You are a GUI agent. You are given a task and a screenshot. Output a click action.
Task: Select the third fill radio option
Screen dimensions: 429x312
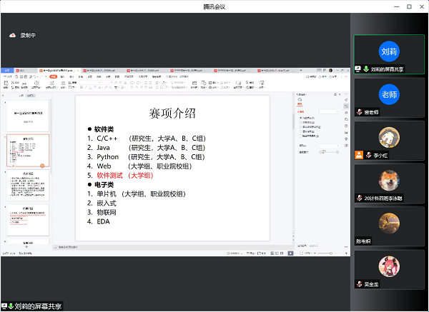point(300,126)
